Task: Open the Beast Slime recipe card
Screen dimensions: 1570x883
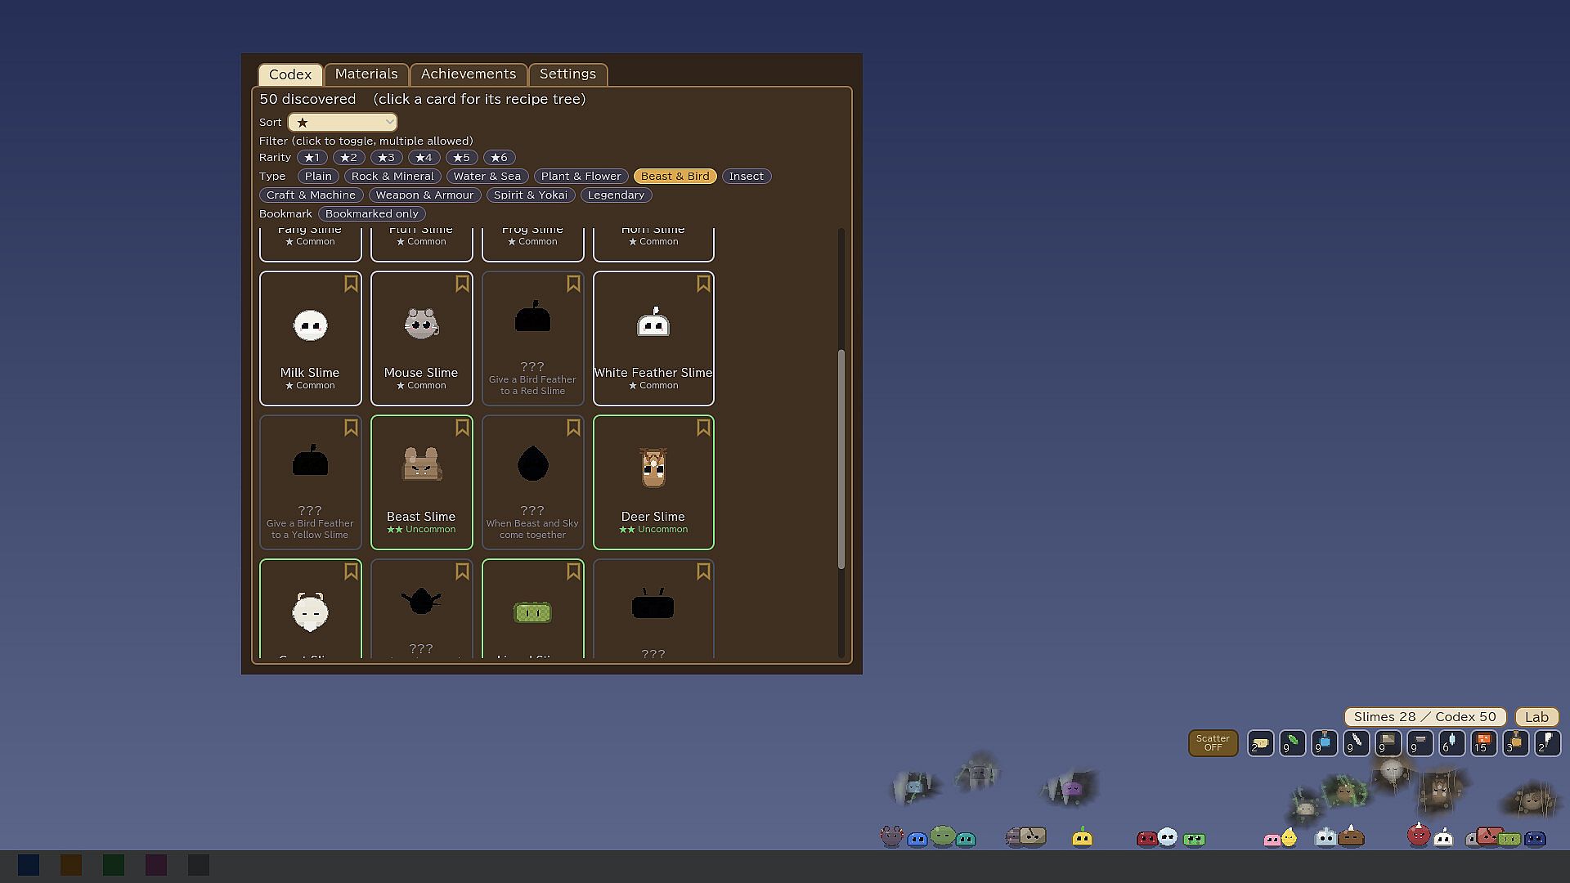Action: [422, 482]
